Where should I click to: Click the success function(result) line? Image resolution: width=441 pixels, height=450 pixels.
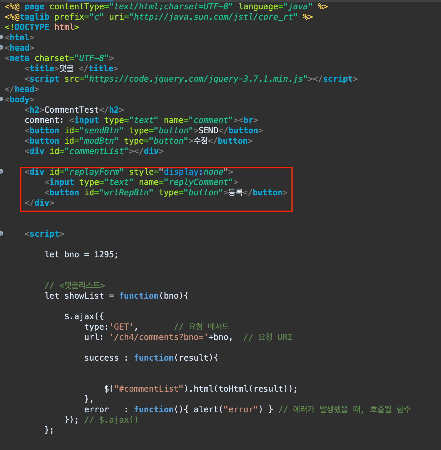[x=151, y=358]
